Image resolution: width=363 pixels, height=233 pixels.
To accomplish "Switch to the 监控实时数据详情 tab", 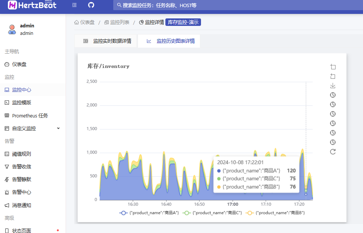I will (107, 41).
